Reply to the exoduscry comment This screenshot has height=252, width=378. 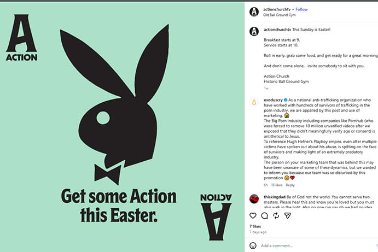tap(290, 185)
